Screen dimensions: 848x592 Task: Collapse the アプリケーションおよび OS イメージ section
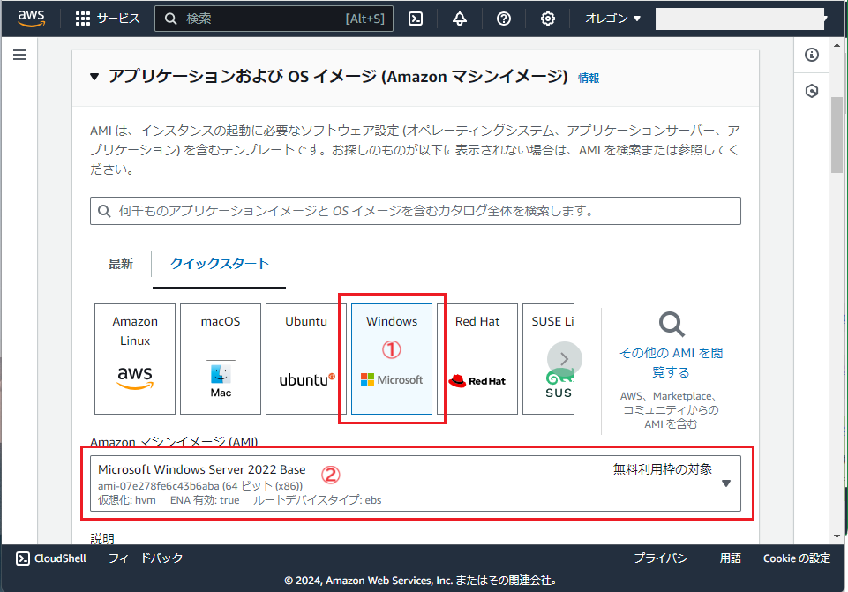94,77
